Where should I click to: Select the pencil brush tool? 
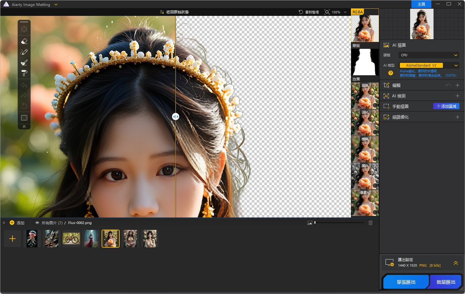tap(24, 52)
